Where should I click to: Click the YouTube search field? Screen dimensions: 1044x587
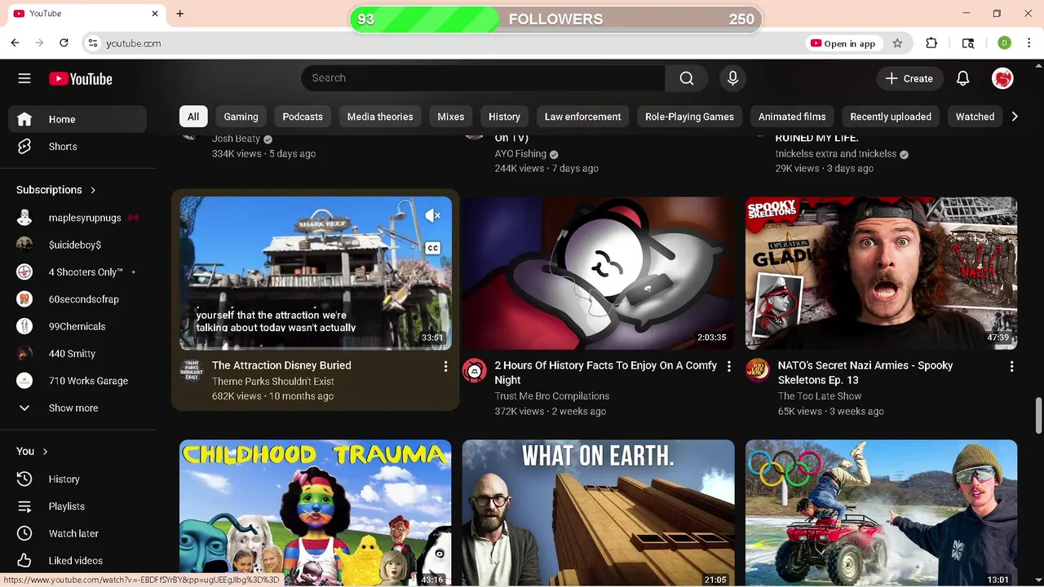(483, 78)
